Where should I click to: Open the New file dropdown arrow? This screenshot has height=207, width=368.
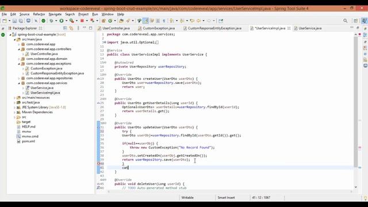[9, 21]
